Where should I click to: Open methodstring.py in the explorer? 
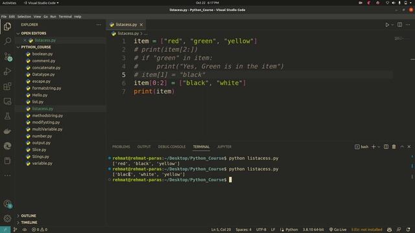[x=47, y=116]
